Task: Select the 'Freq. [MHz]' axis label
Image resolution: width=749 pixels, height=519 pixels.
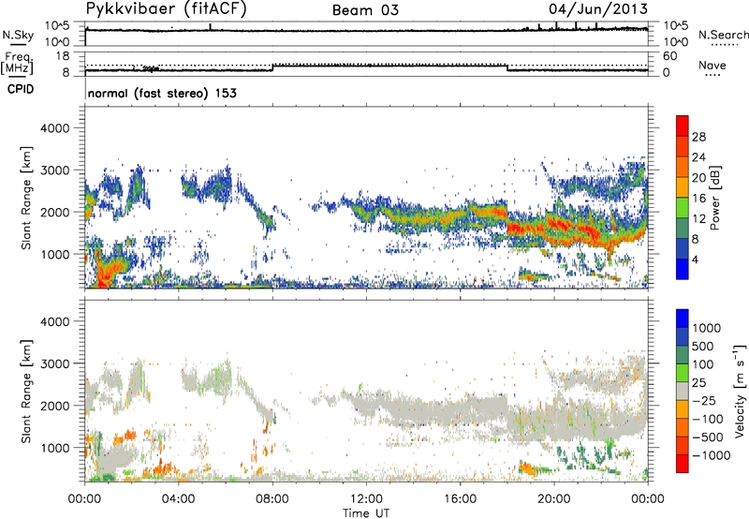Action: (17, 64)
